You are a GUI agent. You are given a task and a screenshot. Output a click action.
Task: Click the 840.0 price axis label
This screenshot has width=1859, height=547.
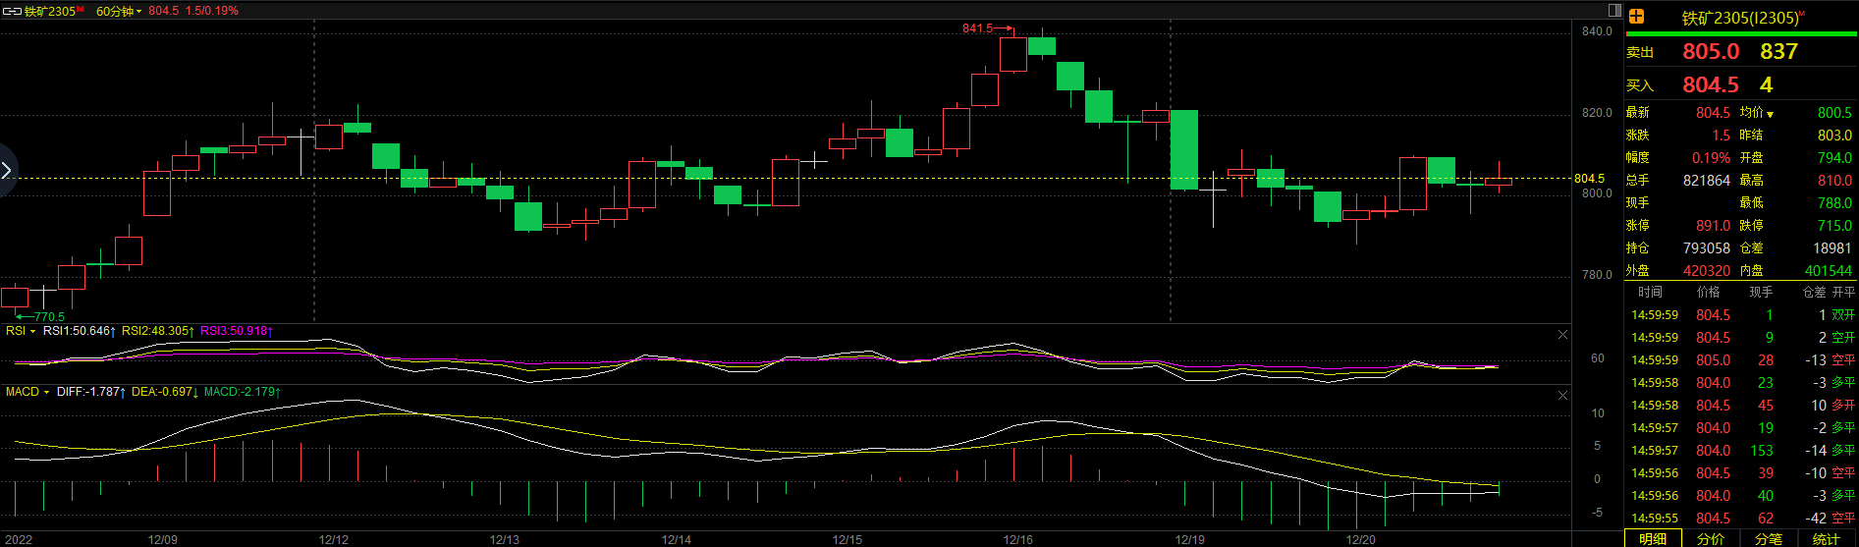coord(1597,31)
